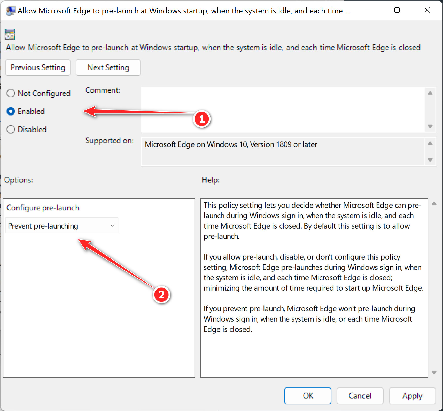
Task: Click Cancel to discard changes
Action: [x=360, y=396]
